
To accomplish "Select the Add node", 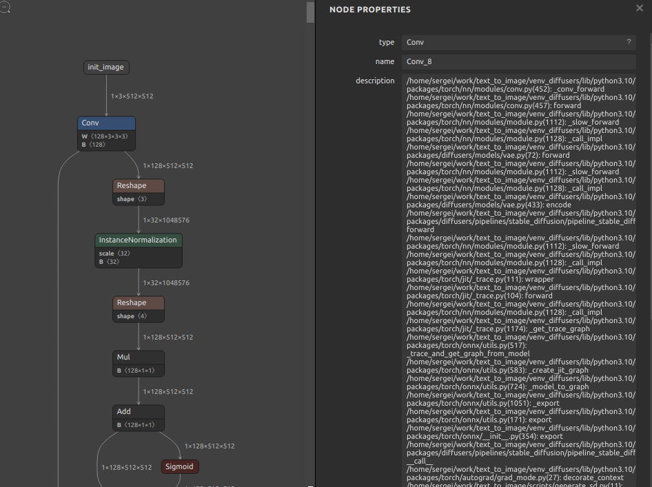I will coord(139,418).
